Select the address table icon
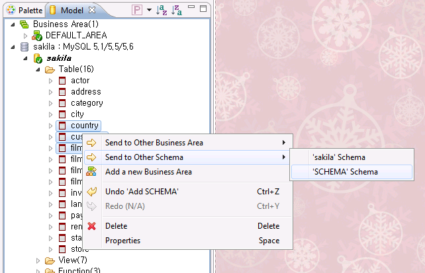 coord(62,92)
